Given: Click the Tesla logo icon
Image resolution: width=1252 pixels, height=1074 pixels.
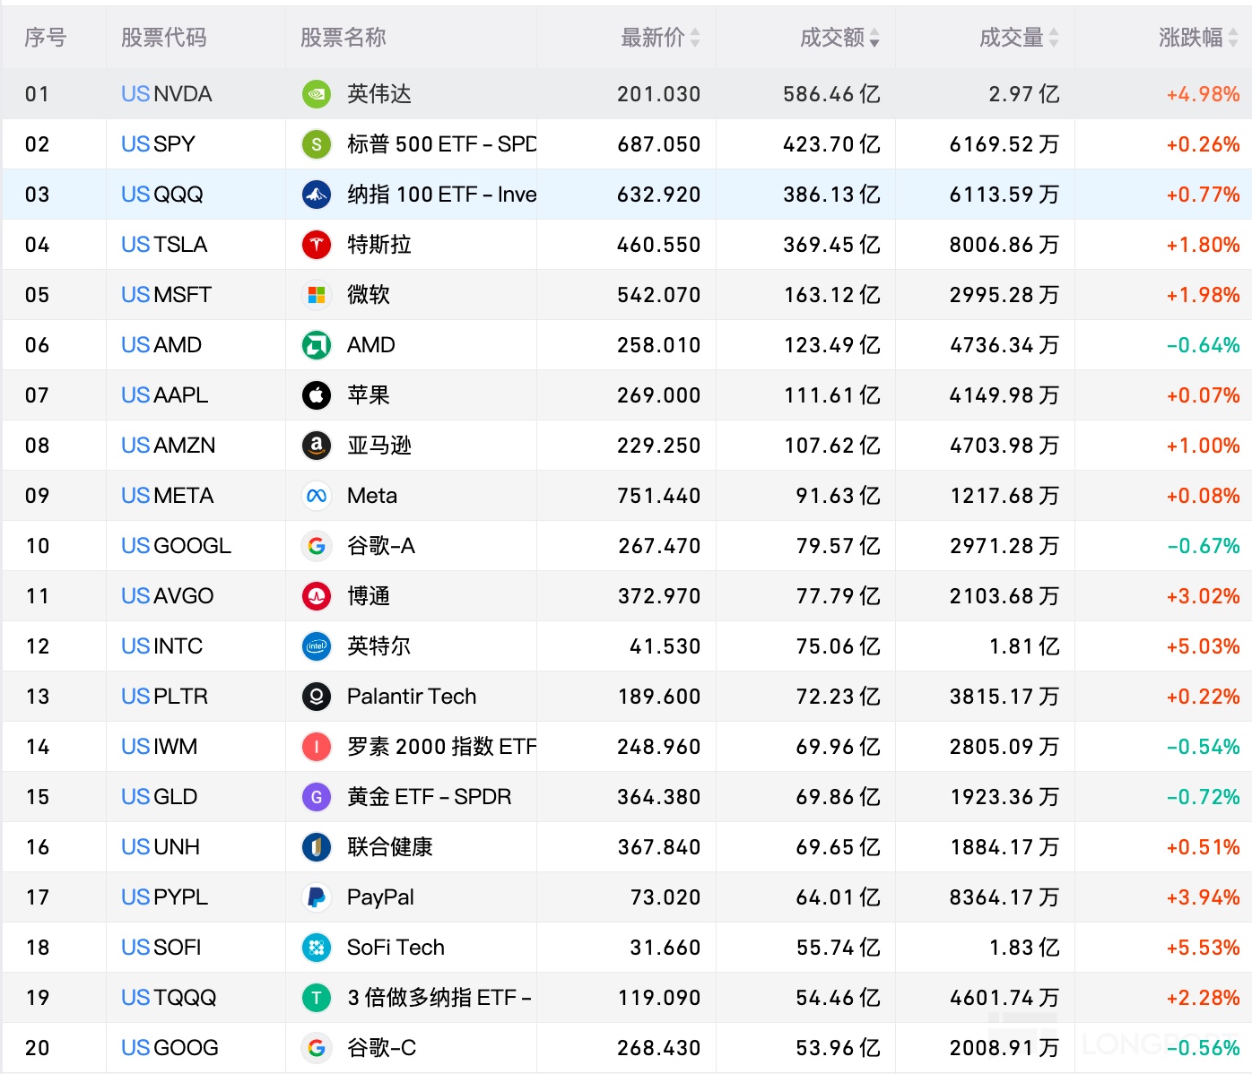Looking at the screenshot, I should click(317, 245).
